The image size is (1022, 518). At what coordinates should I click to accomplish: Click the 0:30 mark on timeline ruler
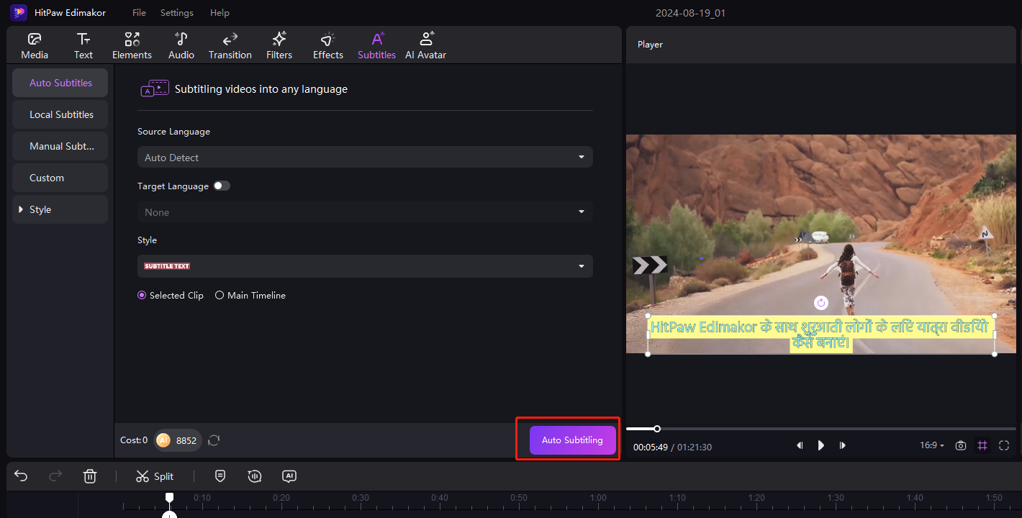click(360, 498)
